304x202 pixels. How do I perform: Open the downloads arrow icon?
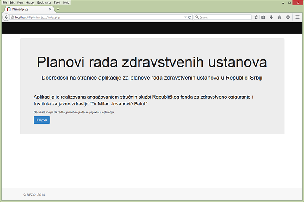point(271,17)
